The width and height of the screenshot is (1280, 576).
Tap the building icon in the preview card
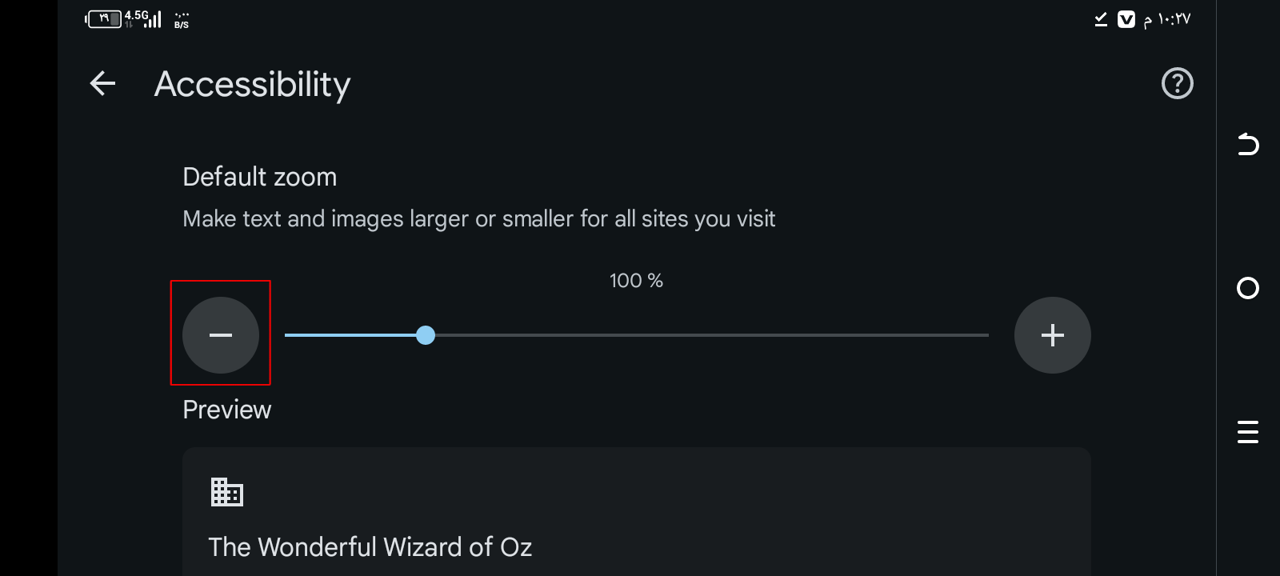point(226,492)
